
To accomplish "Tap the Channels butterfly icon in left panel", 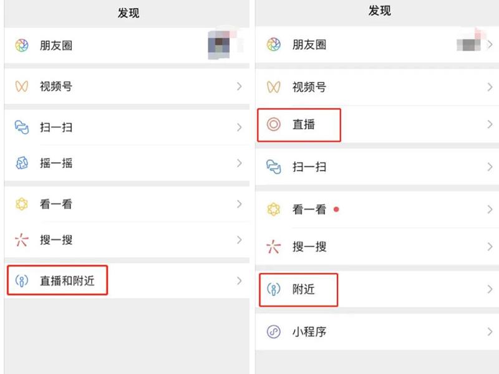I will pos(22,87).
